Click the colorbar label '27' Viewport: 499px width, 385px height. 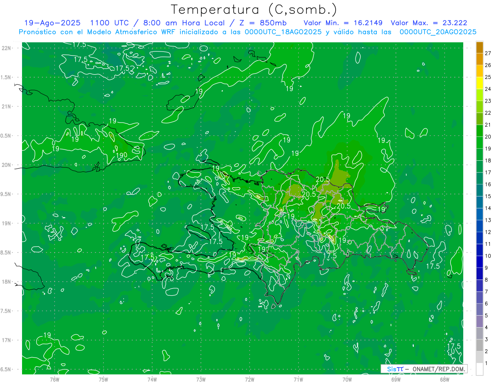(488, 53)
